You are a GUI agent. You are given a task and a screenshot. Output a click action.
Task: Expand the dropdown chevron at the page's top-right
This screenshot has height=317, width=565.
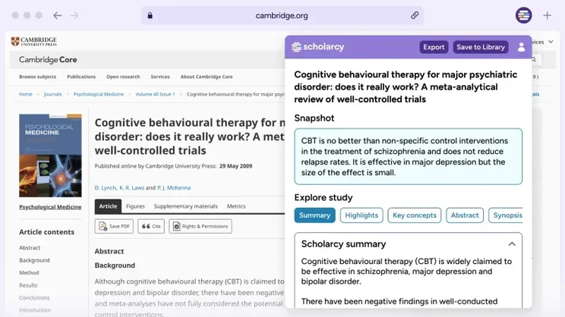551,42
